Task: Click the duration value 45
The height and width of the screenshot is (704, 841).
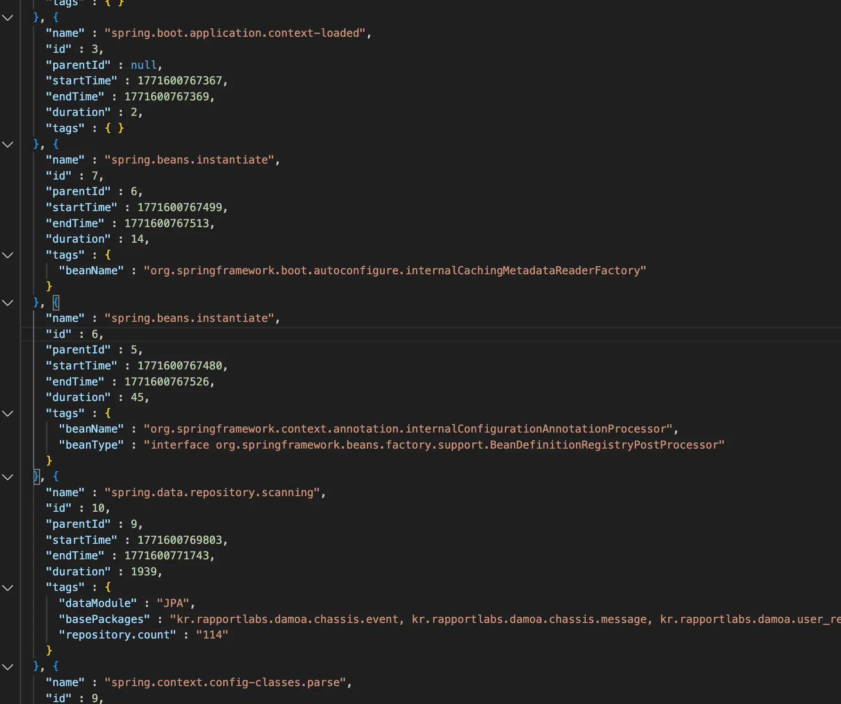Action: coord(137,397)
